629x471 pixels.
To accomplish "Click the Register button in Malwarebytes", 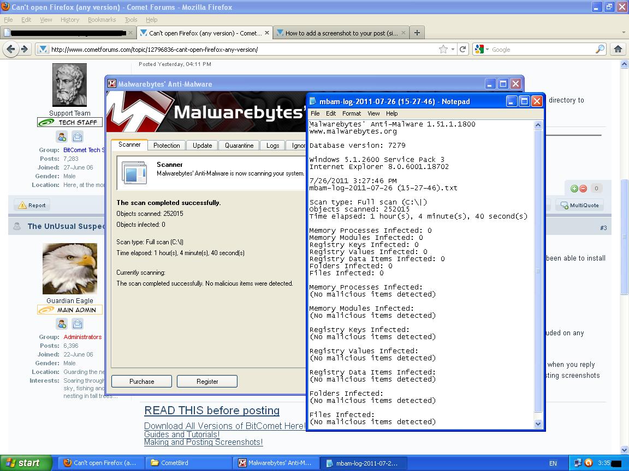I will (207, 382).
